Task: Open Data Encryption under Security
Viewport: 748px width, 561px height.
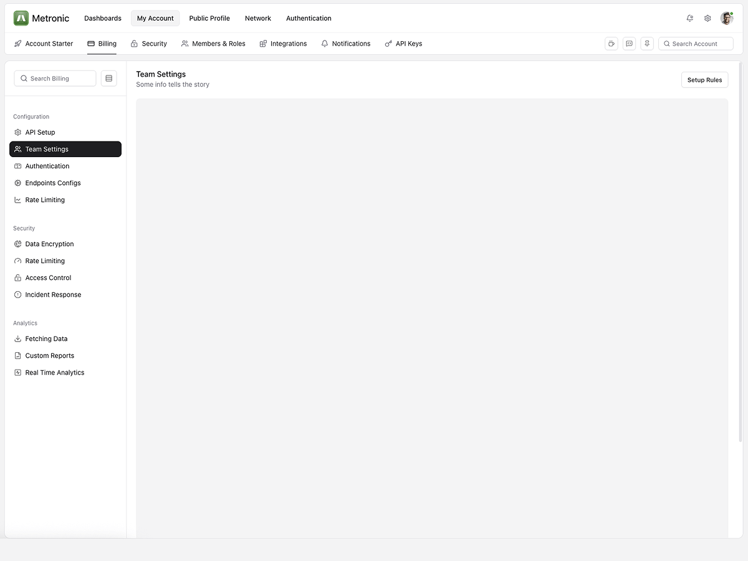Action: (x=49, y=244)
